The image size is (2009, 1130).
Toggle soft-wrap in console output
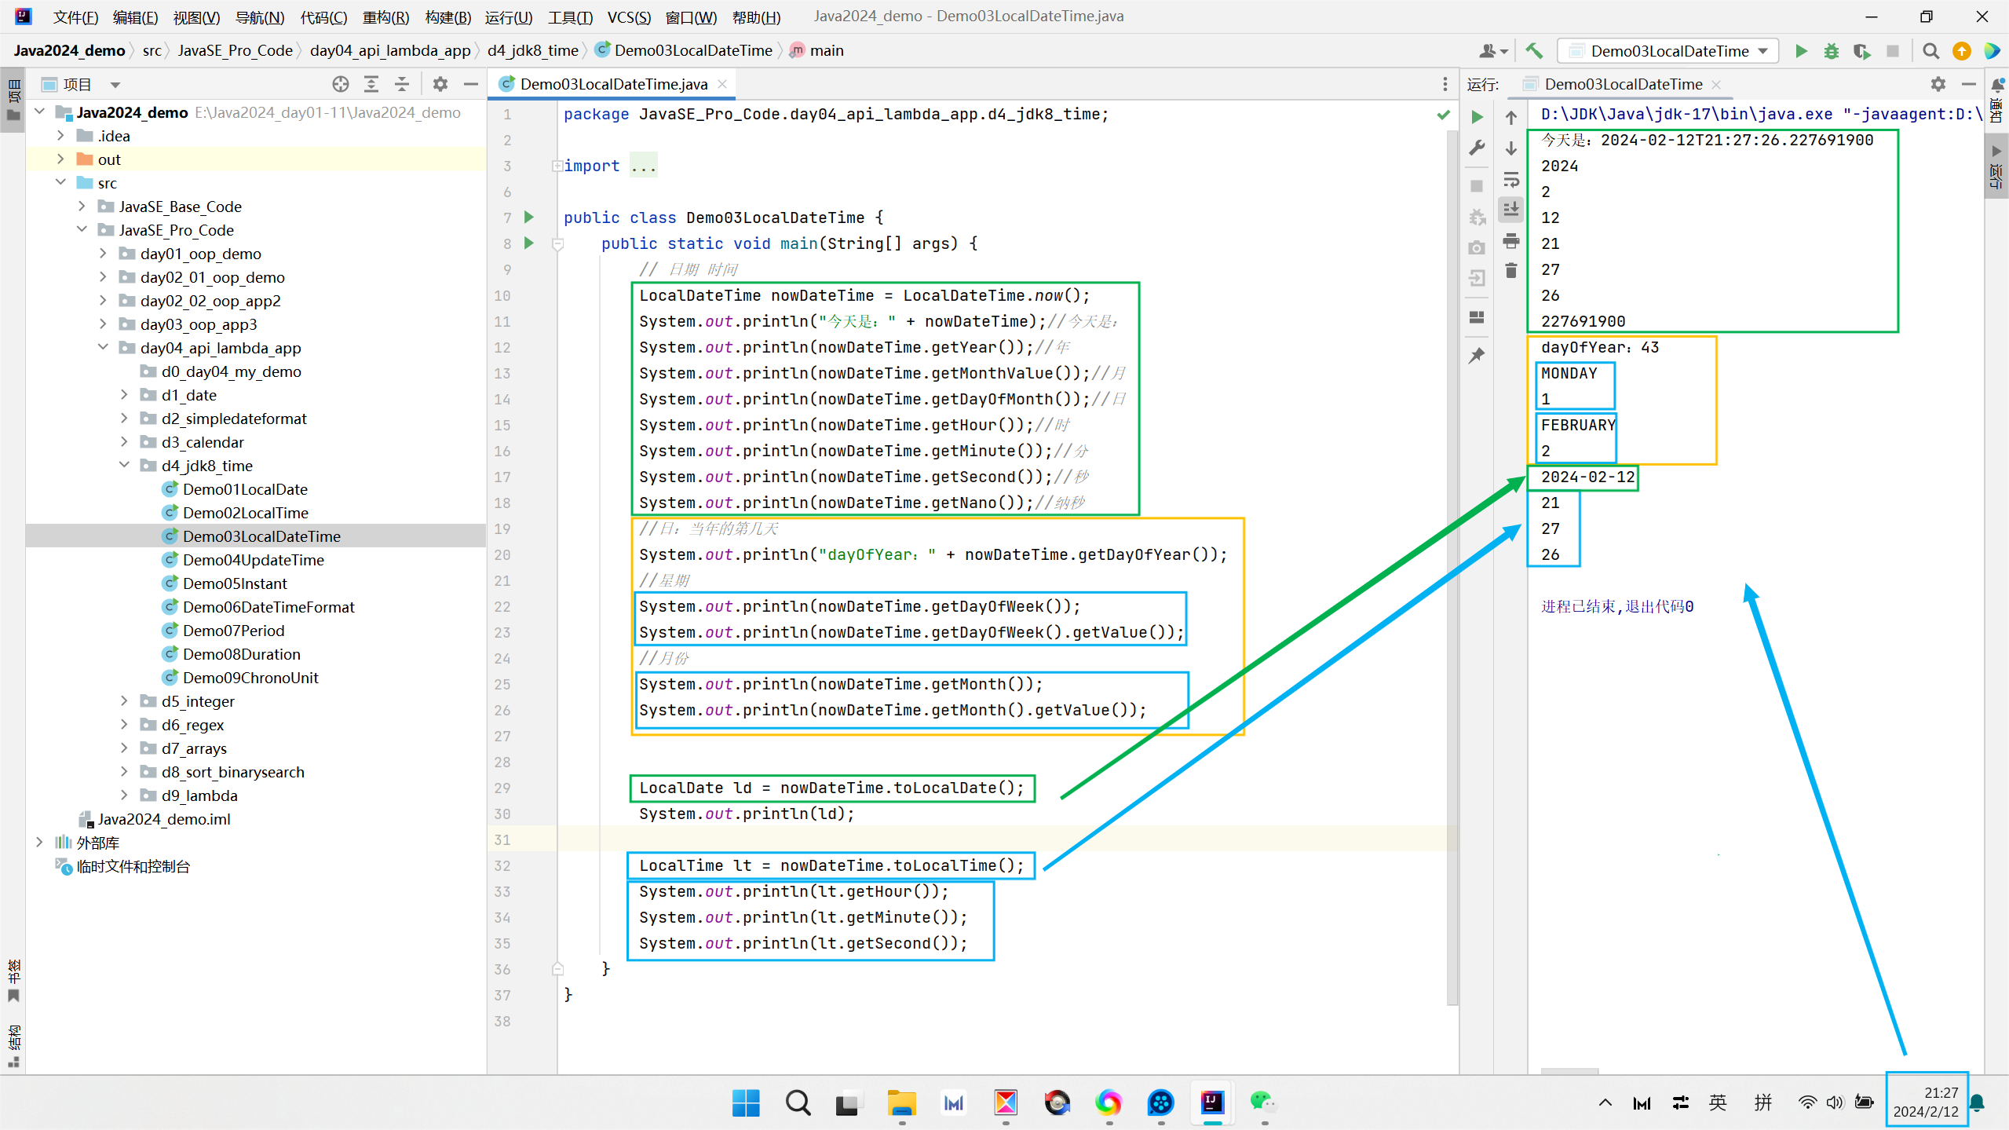1510,180
